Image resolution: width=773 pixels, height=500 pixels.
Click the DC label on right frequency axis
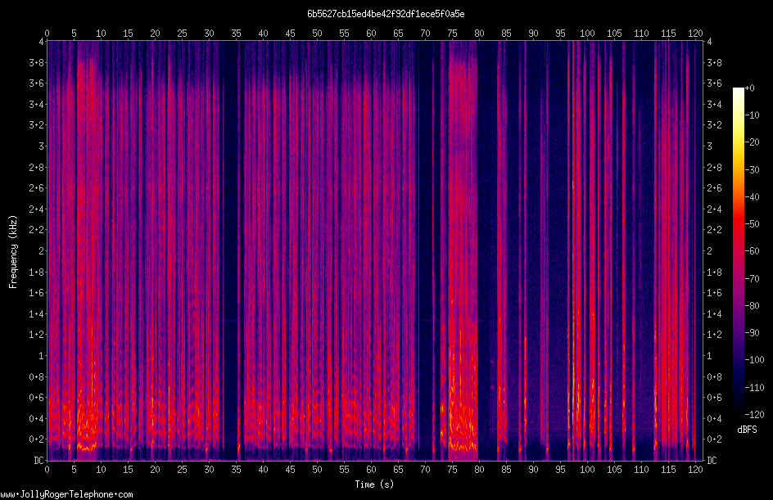(712, 461)
